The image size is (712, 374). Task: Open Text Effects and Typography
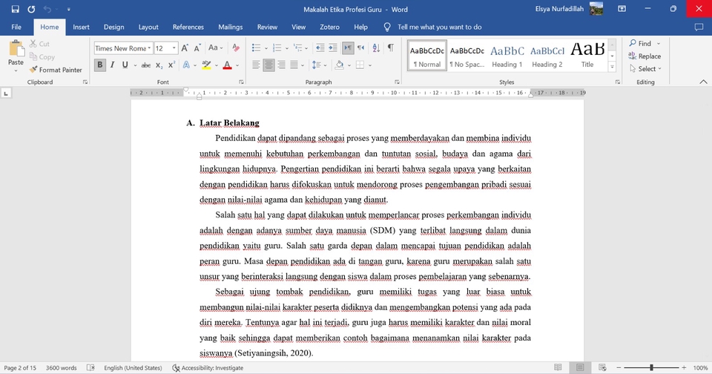(186, 65)
